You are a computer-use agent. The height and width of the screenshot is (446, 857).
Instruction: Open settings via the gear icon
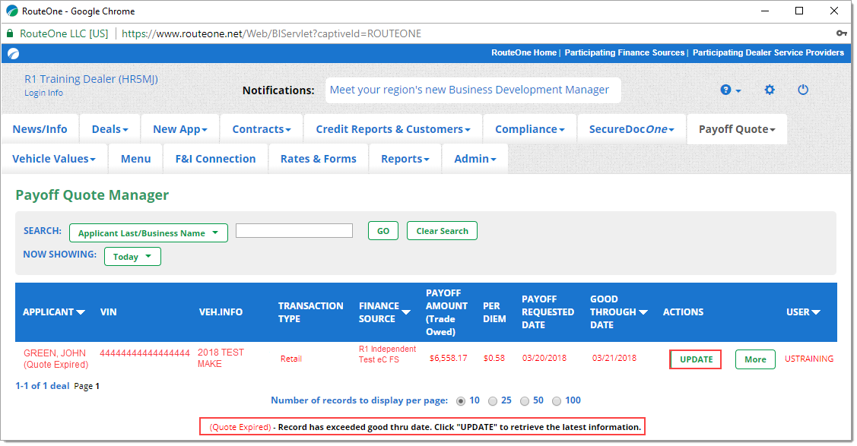click(770, 90)
